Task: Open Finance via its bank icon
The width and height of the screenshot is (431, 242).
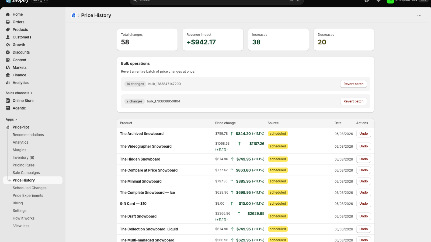Action: [x=8, y=75]
